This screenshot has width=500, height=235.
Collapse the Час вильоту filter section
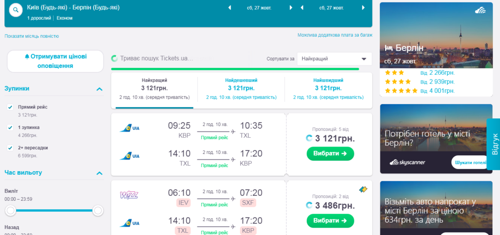click(x=100, y=173)
